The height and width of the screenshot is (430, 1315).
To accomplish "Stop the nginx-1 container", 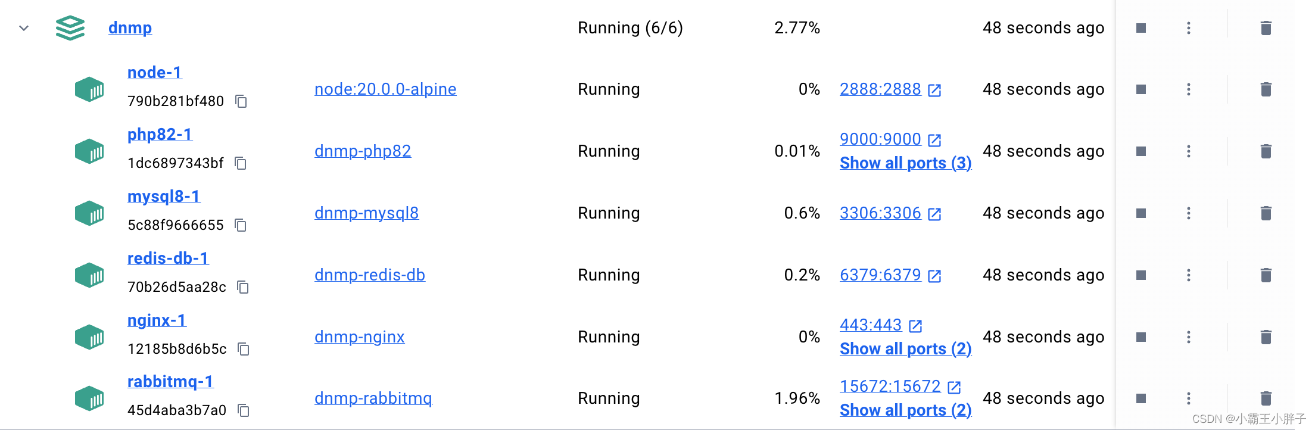I will pyautogui.click(x=1141, y=336).
